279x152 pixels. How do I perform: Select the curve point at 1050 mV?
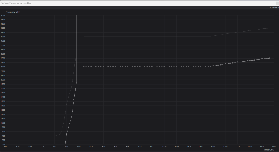177,66
